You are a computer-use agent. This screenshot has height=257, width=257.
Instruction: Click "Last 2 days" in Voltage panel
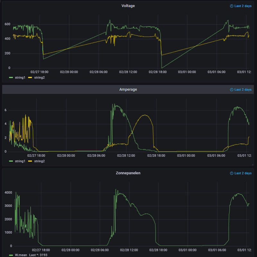[x=243, y=6]
